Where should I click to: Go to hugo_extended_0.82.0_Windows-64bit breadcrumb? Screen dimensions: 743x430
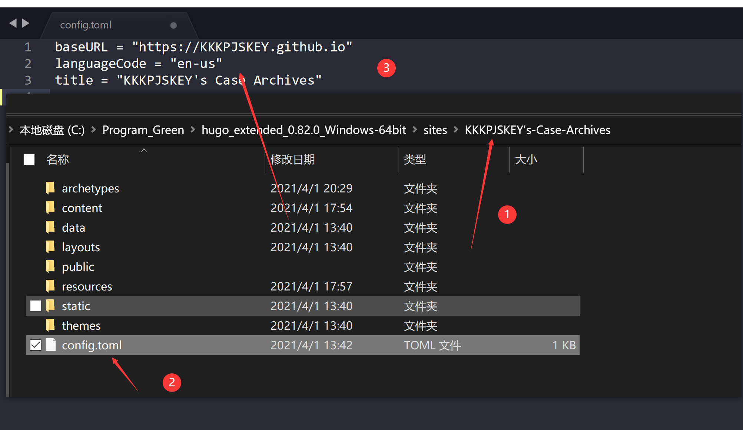point(303,130)
